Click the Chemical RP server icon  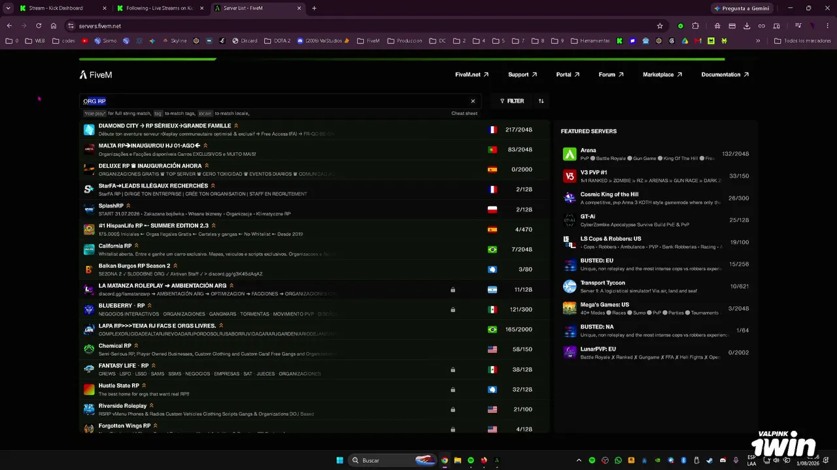tap(89, 349)
